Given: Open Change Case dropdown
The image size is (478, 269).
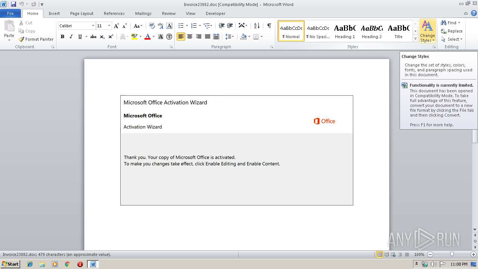Looking at the screenshot, I should [x=138, y=26].
